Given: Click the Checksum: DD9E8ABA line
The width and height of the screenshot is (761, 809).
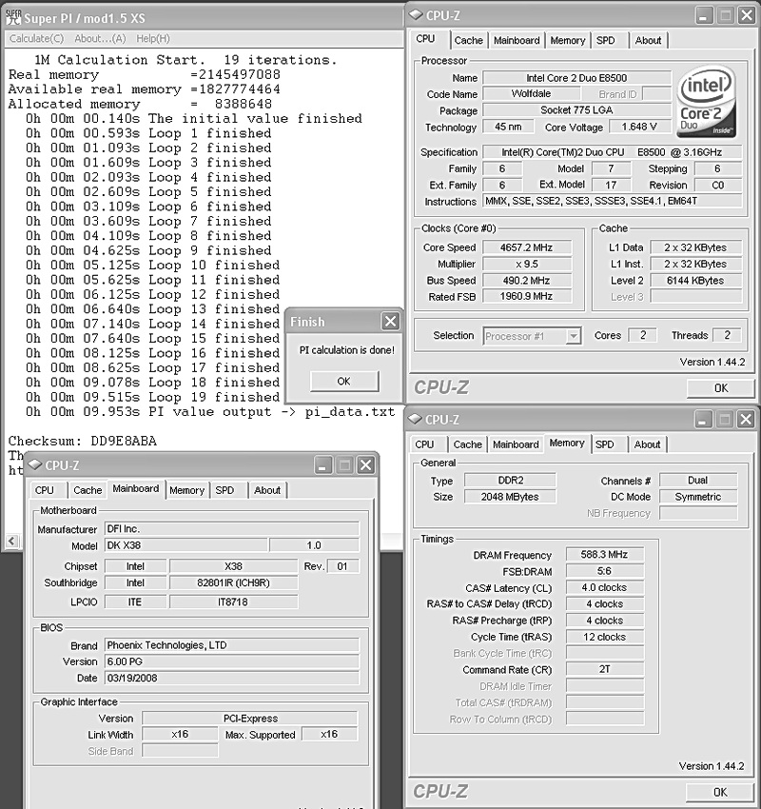Looking at the screenshot, I should point(83,441).
